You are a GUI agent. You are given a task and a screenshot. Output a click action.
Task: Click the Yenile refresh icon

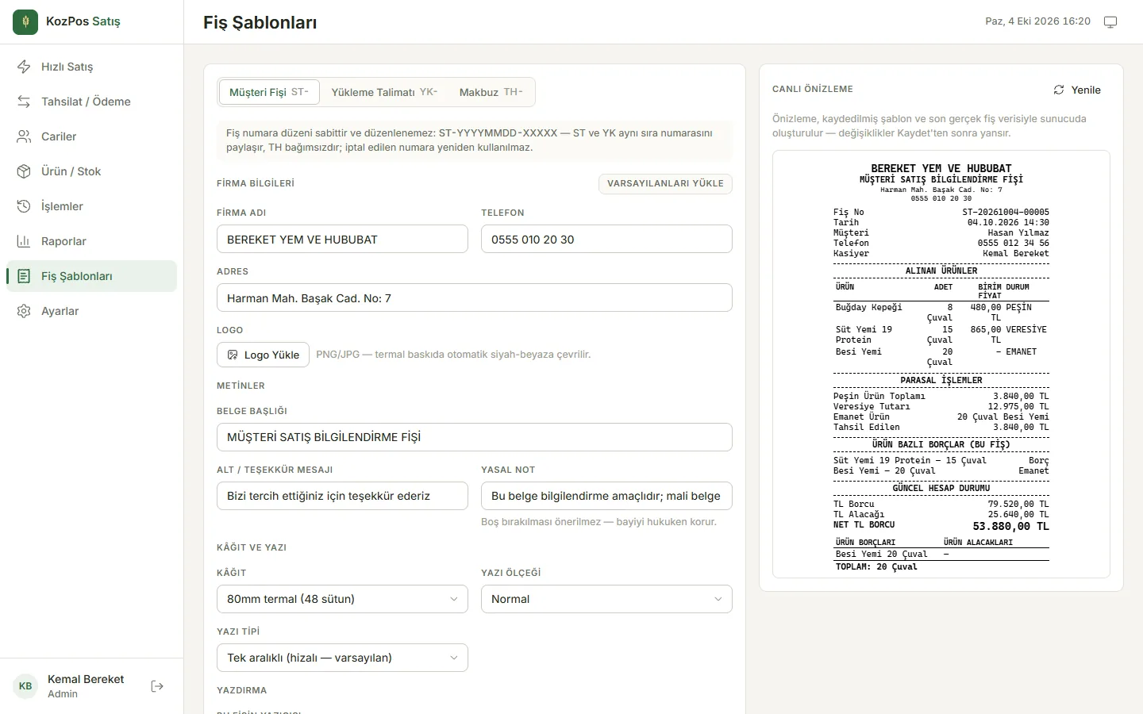1059,90
